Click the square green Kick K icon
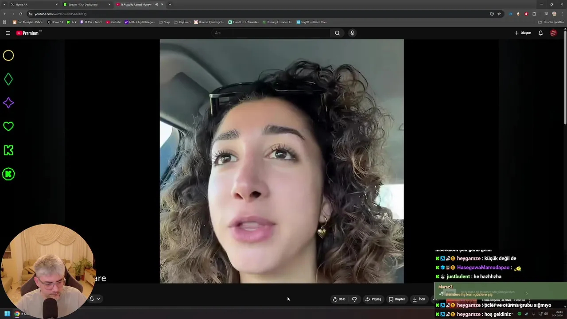567x319 pixels. tap(8, 150)
